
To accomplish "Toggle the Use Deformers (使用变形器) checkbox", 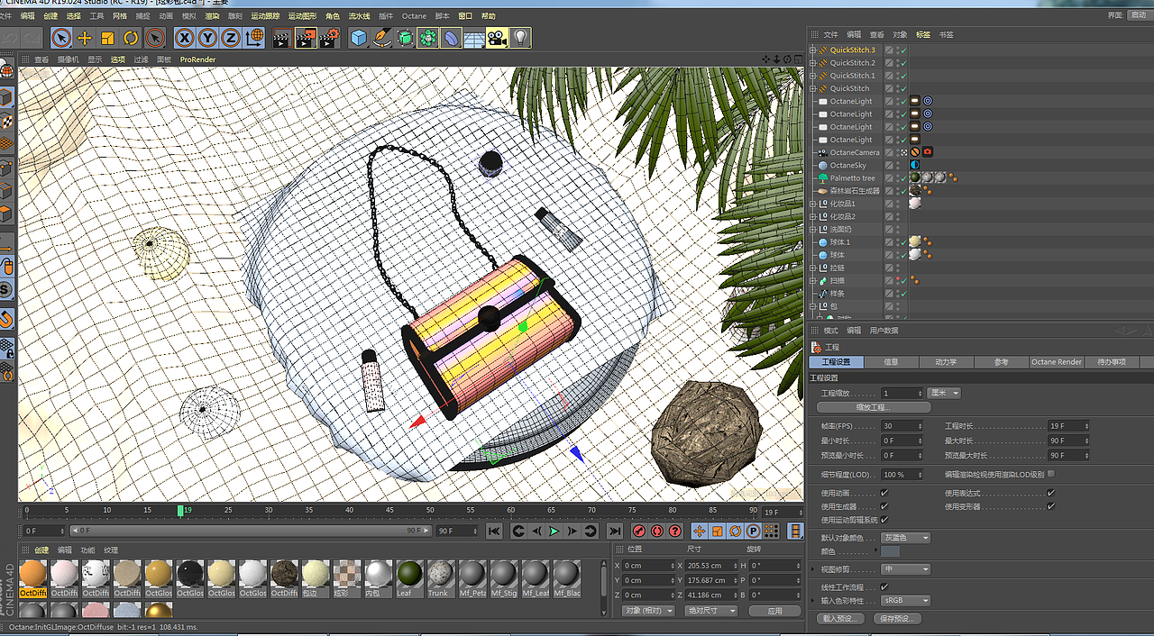I will point(1051,506).
